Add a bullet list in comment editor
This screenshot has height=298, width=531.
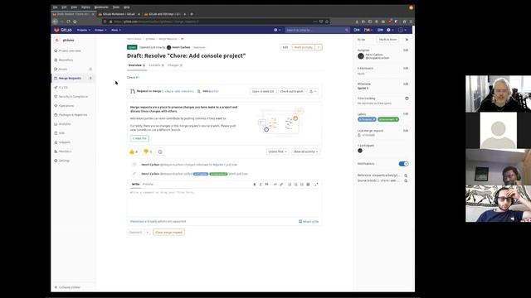[290, 185]
